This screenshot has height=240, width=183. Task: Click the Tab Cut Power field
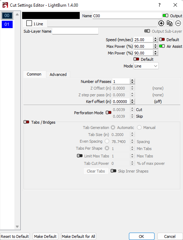(120, 163)
